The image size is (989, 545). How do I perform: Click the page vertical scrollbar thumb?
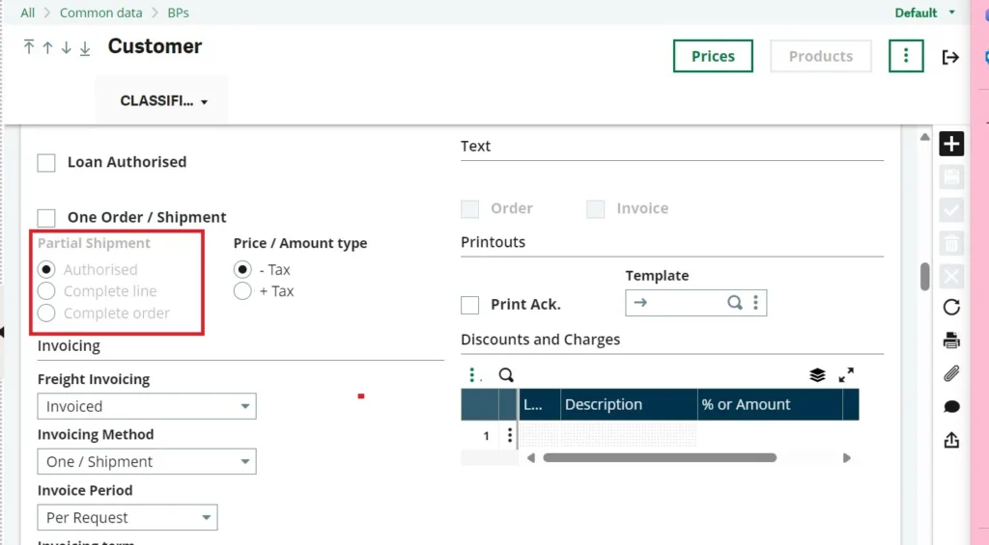coord(924,277)
